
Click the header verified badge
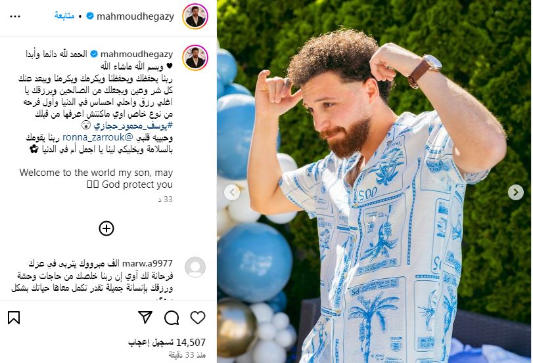click(x=90, y=16)
